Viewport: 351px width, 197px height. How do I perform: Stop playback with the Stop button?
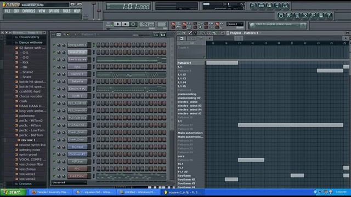pyautogui.click(x=126, y=24)
